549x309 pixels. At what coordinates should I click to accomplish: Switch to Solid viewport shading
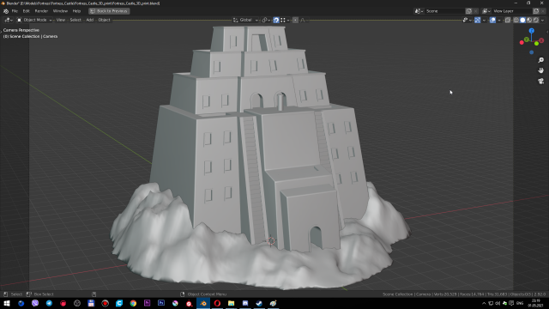click(x=522, y=21)
